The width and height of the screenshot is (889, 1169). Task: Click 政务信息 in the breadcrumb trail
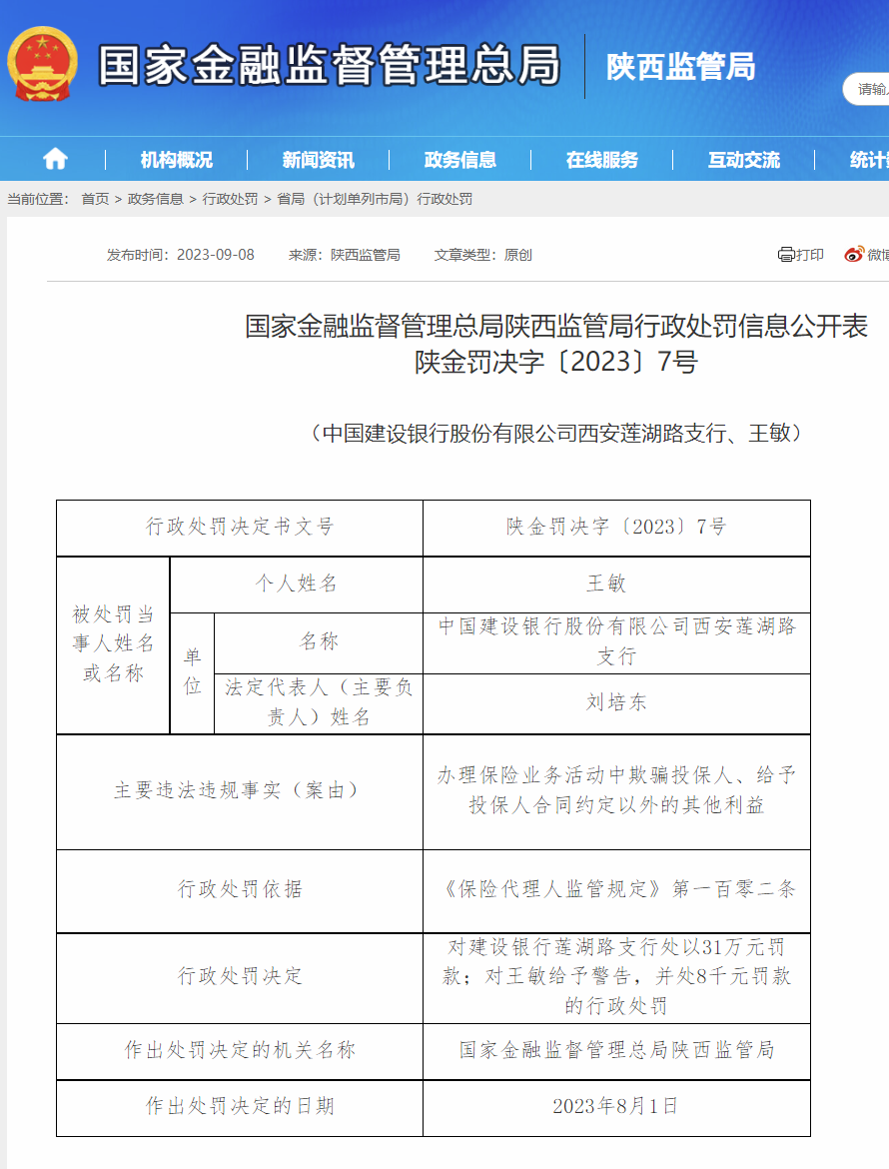point(155,199)
